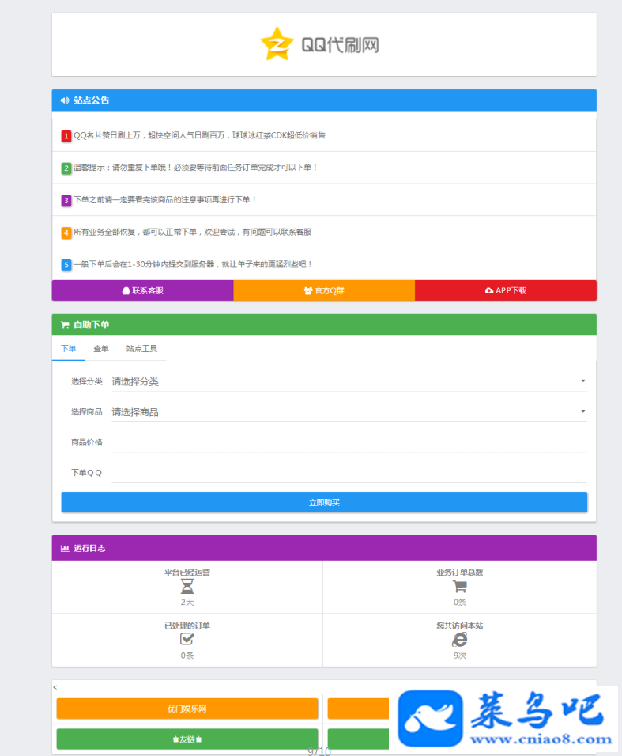Open the 请选择商品 product dropdown
This screenshot has height=756, width=622.
pos(349,412)
